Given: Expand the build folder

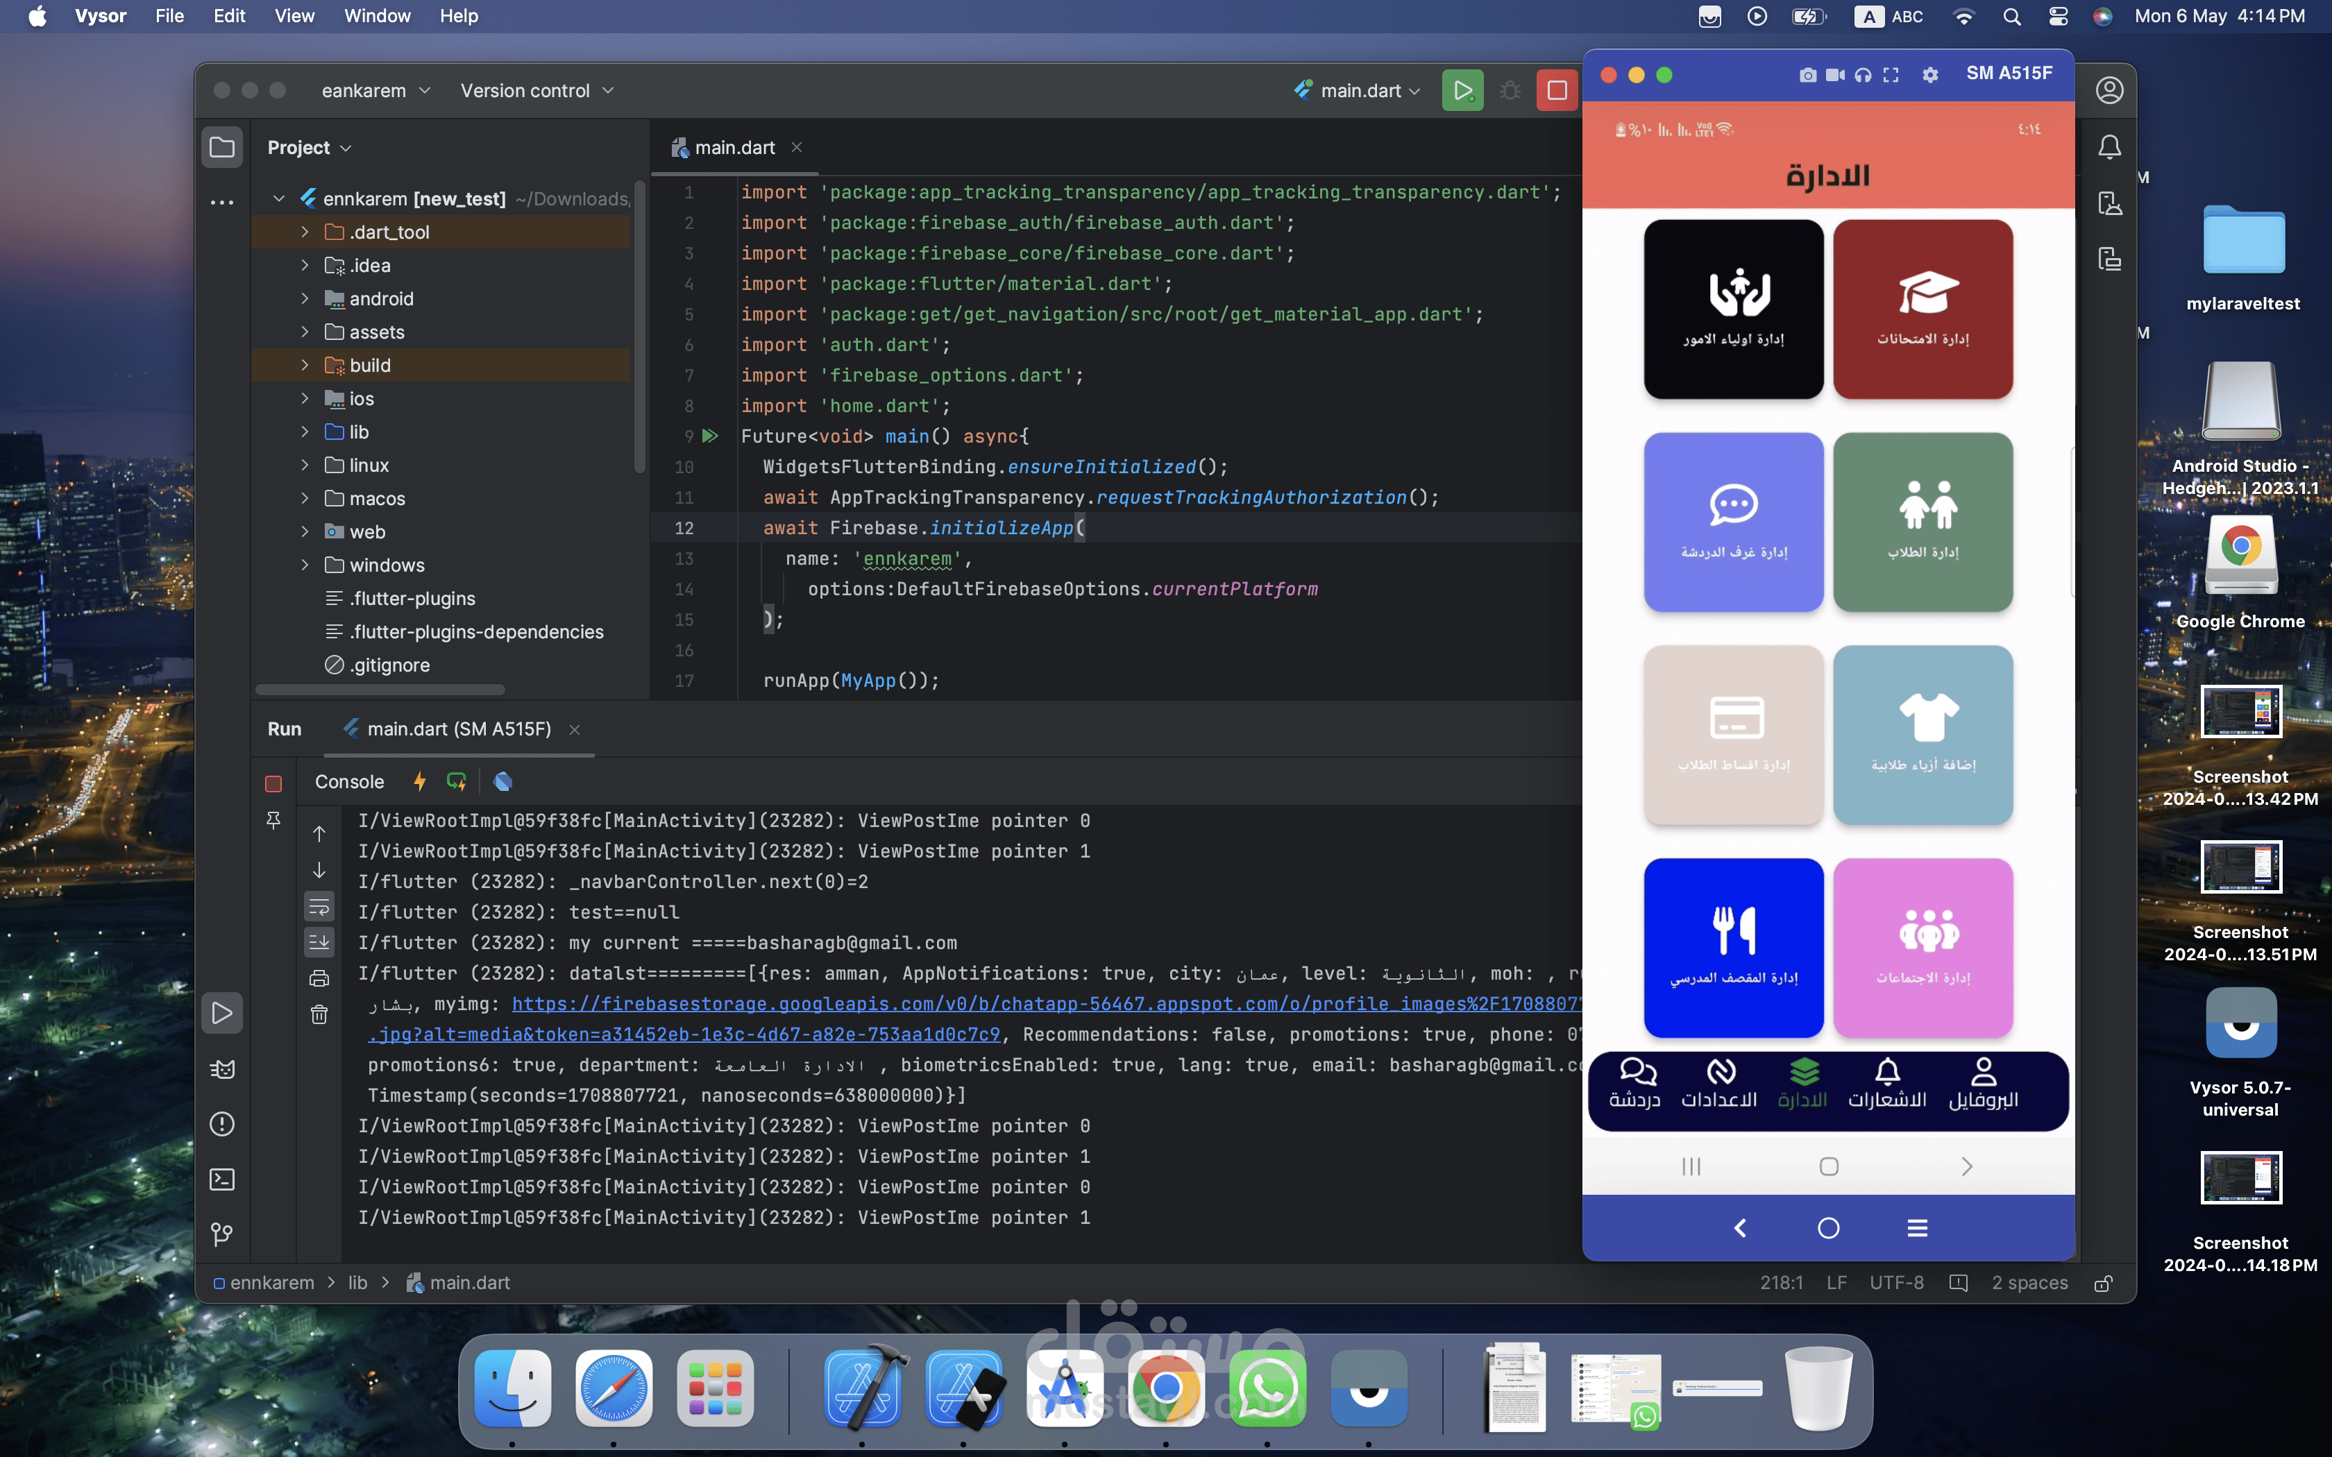Looking at the screenshot, I should coord(305,365).
